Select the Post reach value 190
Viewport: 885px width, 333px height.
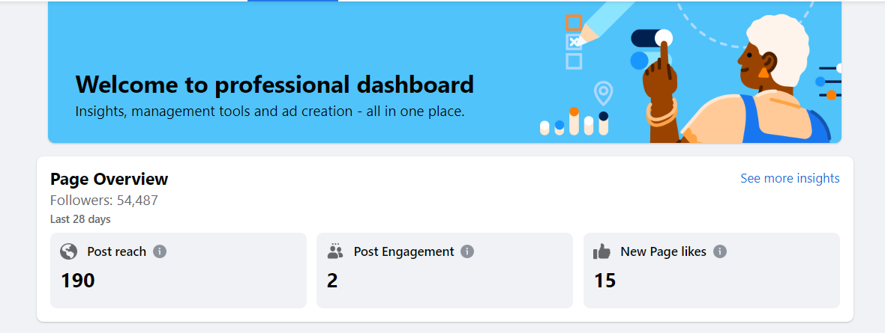[x=78, y=281]
